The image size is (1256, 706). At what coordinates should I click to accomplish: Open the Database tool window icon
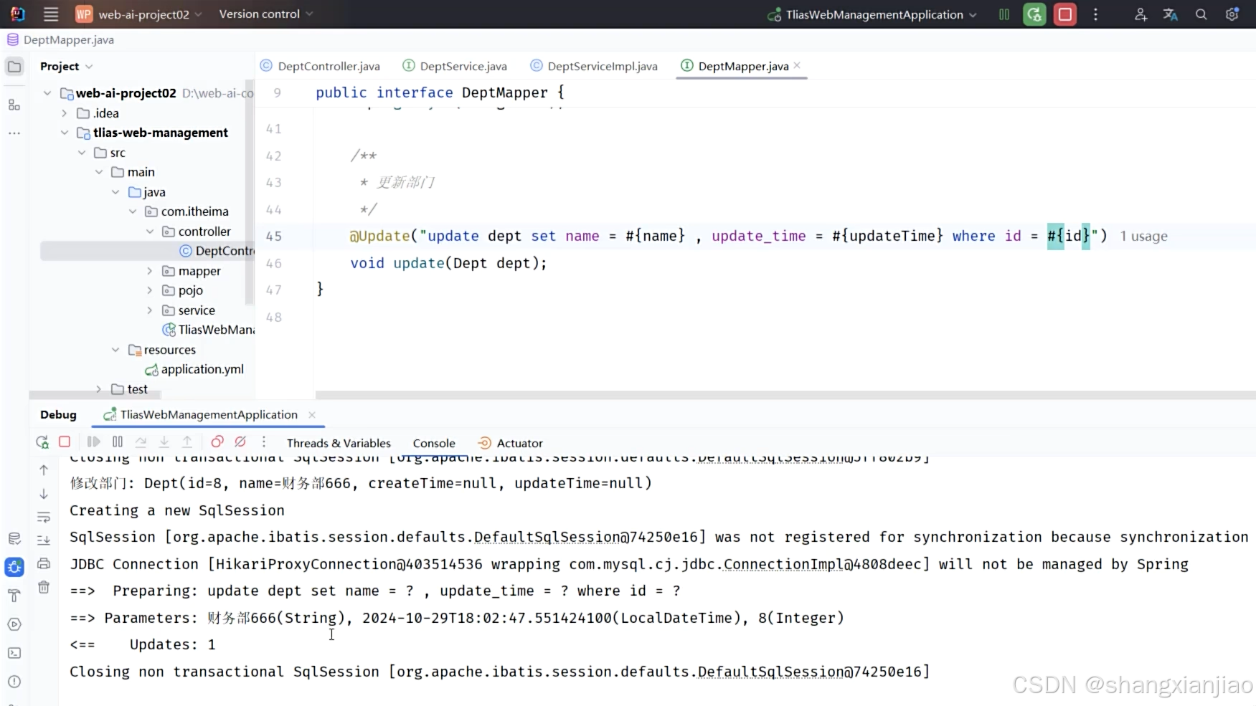[14, 538]
